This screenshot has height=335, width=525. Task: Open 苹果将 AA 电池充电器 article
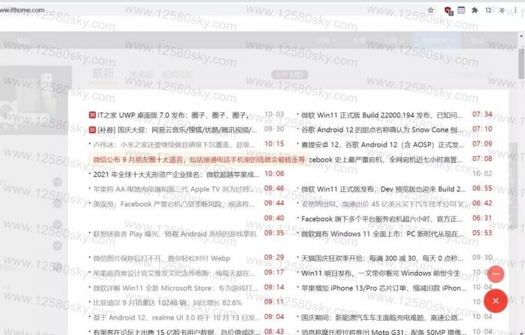174,189
